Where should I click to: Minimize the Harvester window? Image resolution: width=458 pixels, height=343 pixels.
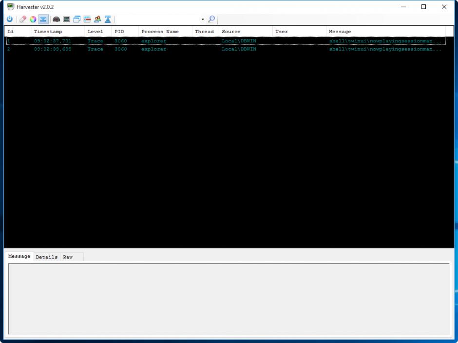point(403,7)
